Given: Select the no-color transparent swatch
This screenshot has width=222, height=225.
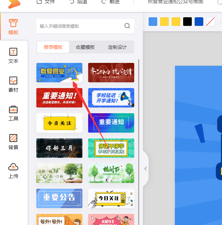Looking at the screenshot, I should 210,22.
